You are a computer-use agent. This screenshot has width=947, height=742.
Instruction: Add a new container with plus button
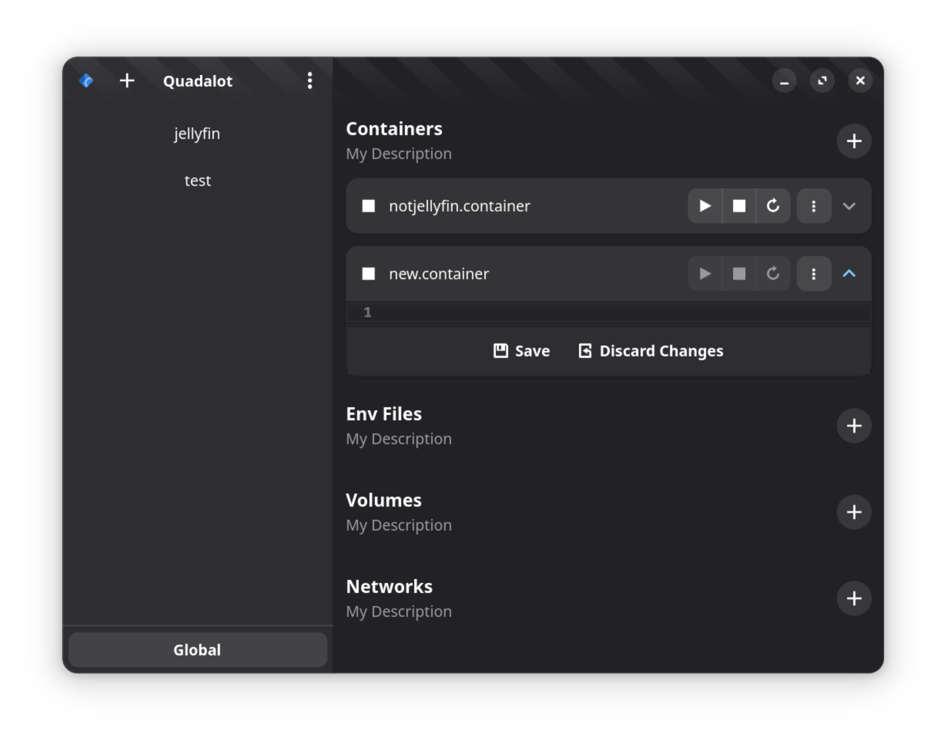point(854,141)
